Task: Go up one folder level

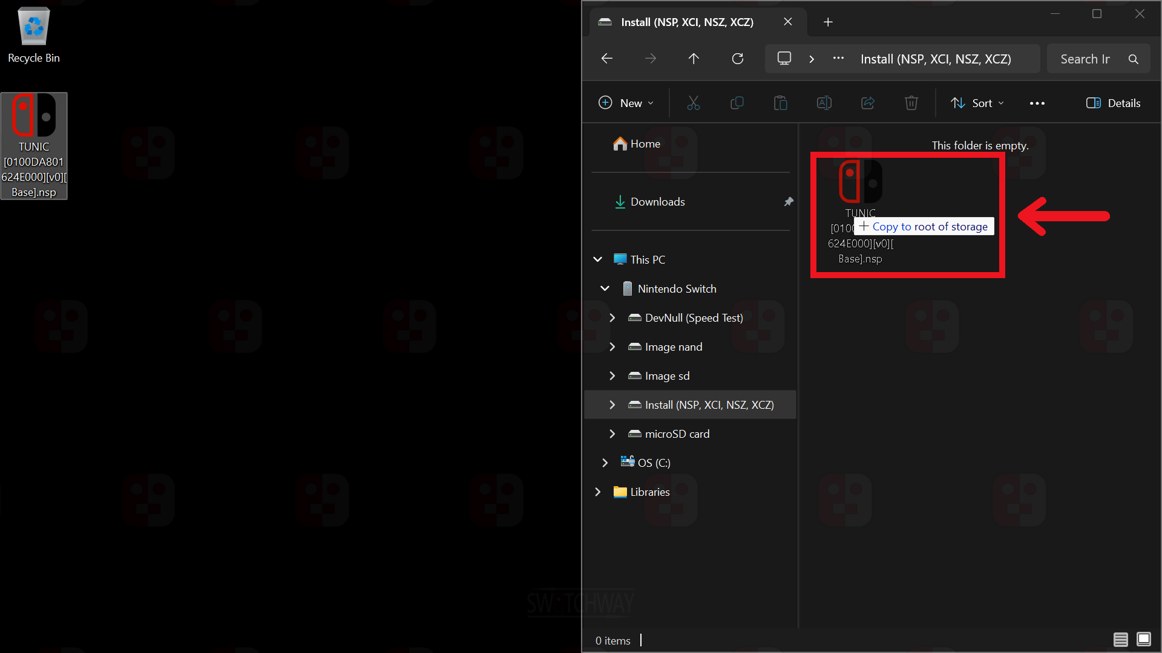Action: coord(694,59)
